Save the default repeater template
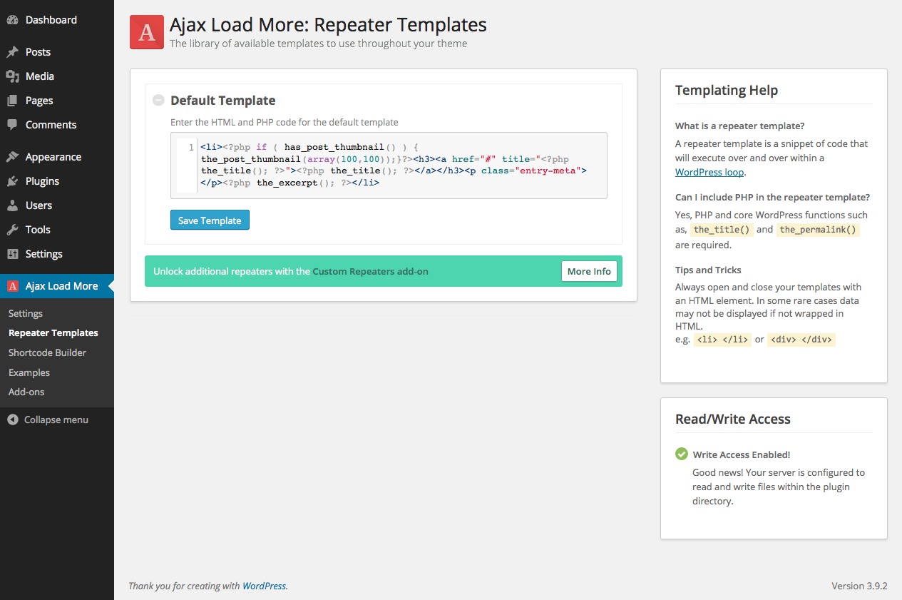The width and height of the screenshot is (902, 600). click(x=210, y=220)
